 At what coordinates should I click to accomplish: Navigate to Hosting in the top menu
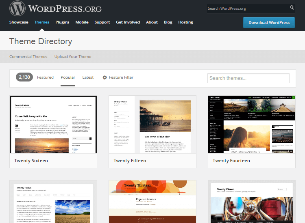tap(185, 22)
